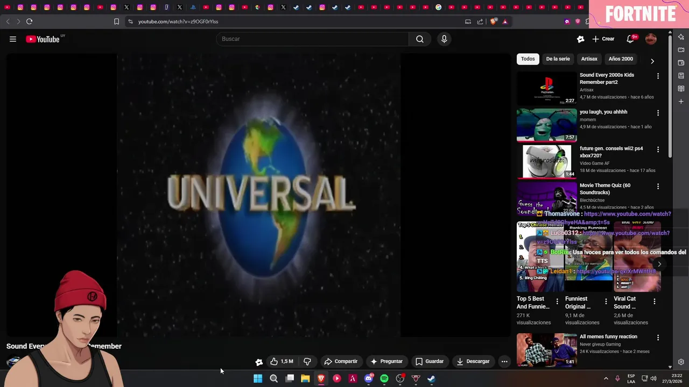Click the youtube.com address bar URL
Image resolution: width=689 pixels, height=387 pixels.
click(178, 21)
